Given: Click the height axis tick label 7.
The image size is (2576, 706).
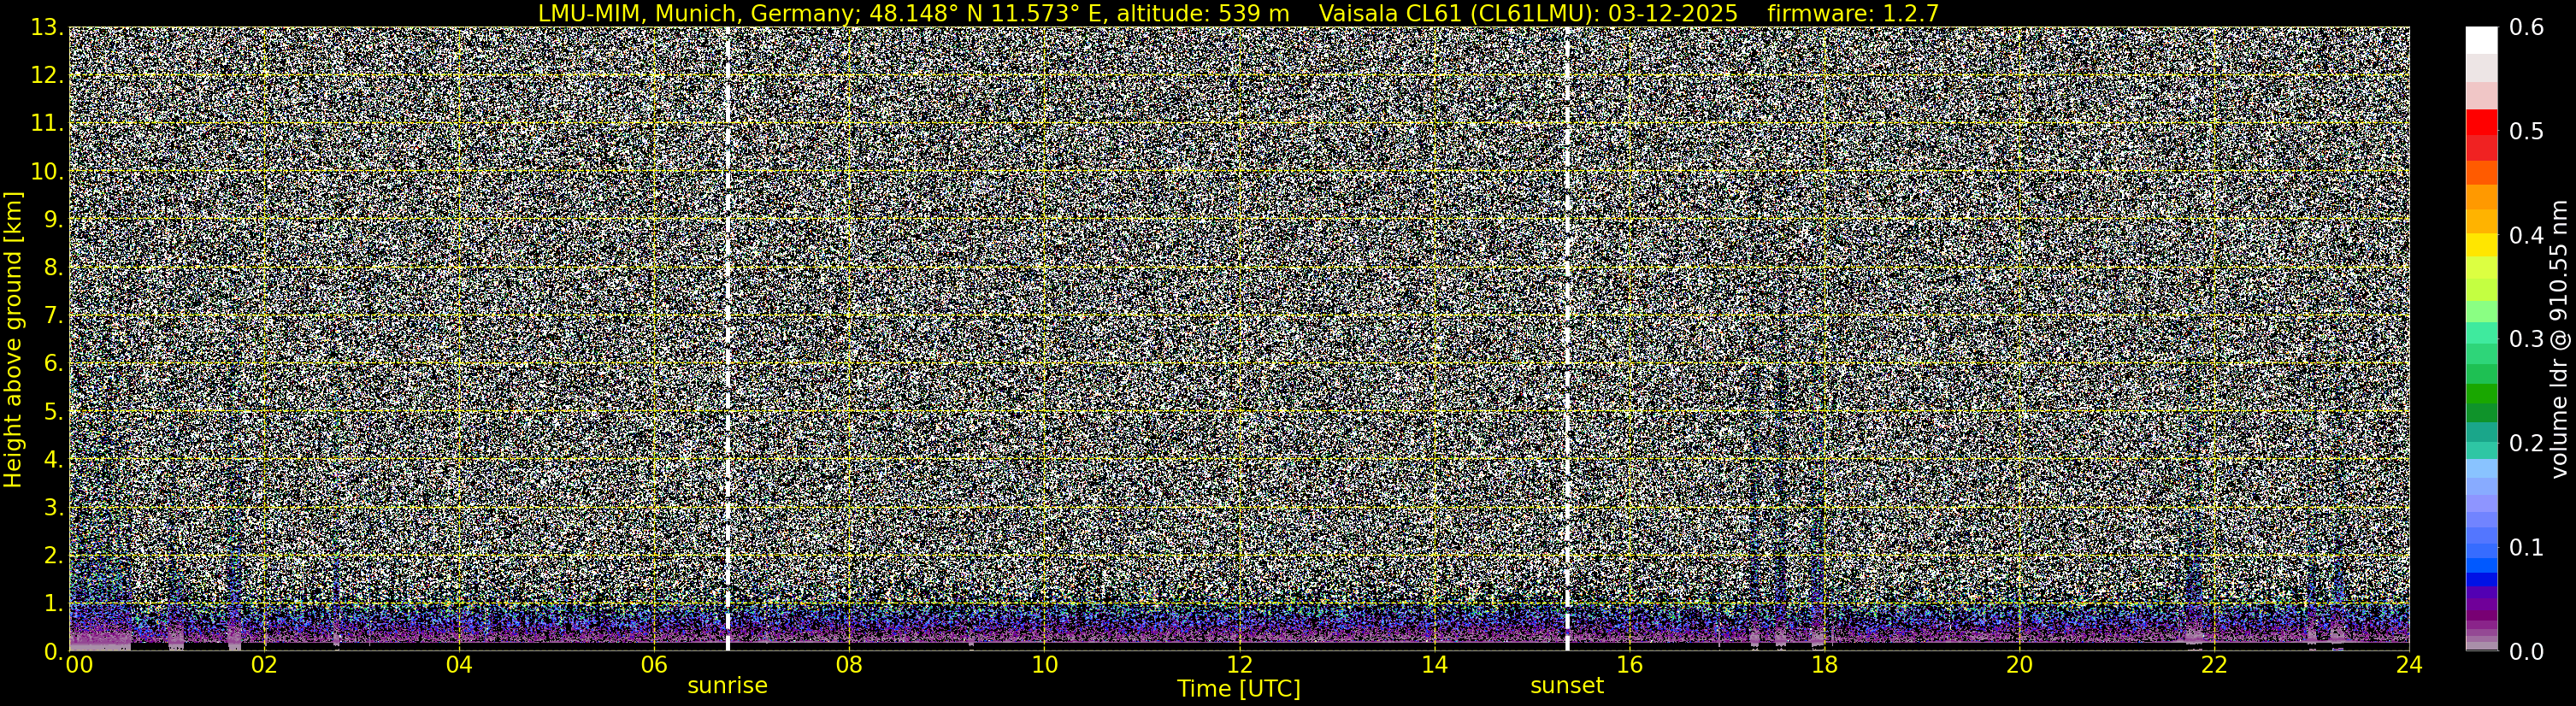Looking at the screenshot, I should tap(54, 316).
